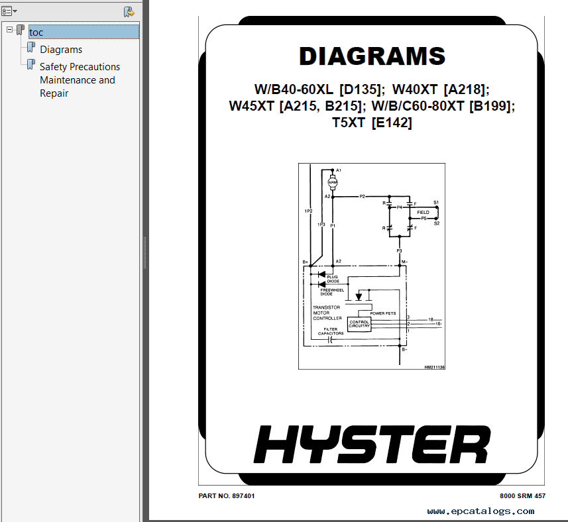Open Safety Precautions Maintenance and Repair bookmark
This screenshot has width=568, height=522.
pyautogui.click(x=80, y=80)
